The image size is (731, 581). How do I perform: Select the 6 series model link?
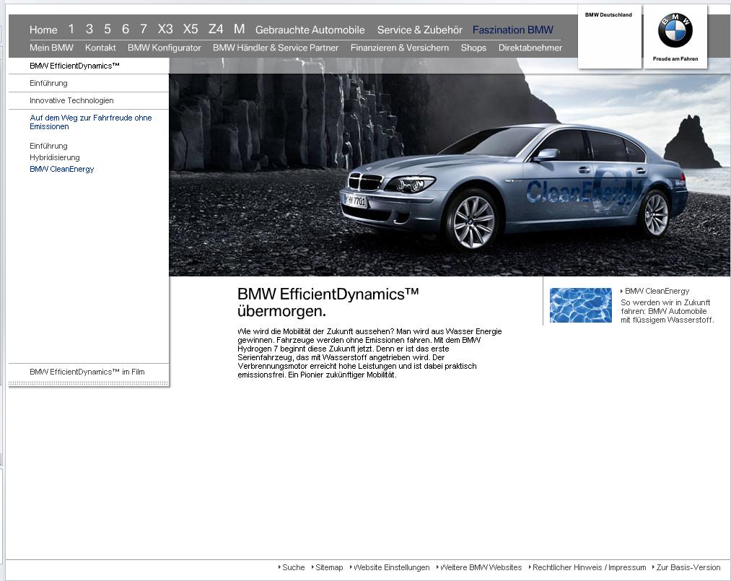[x=126, y=30]
